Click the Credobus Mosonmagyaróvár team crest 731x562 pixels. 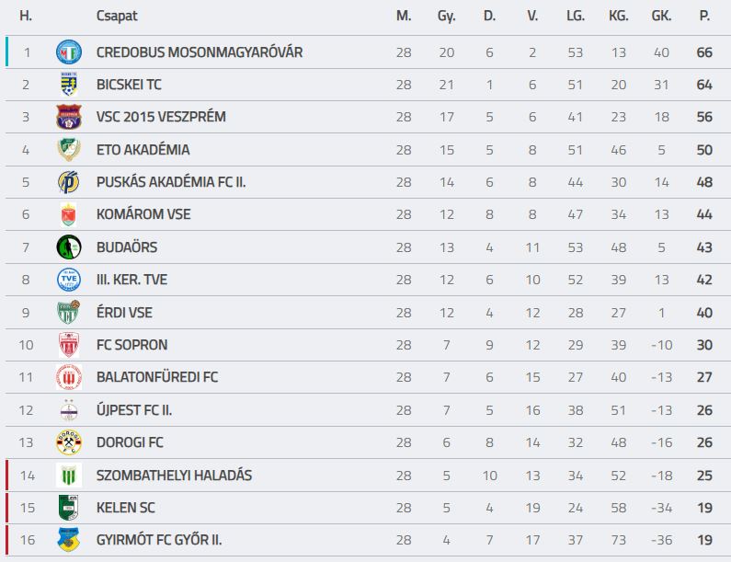pos(69,52)
